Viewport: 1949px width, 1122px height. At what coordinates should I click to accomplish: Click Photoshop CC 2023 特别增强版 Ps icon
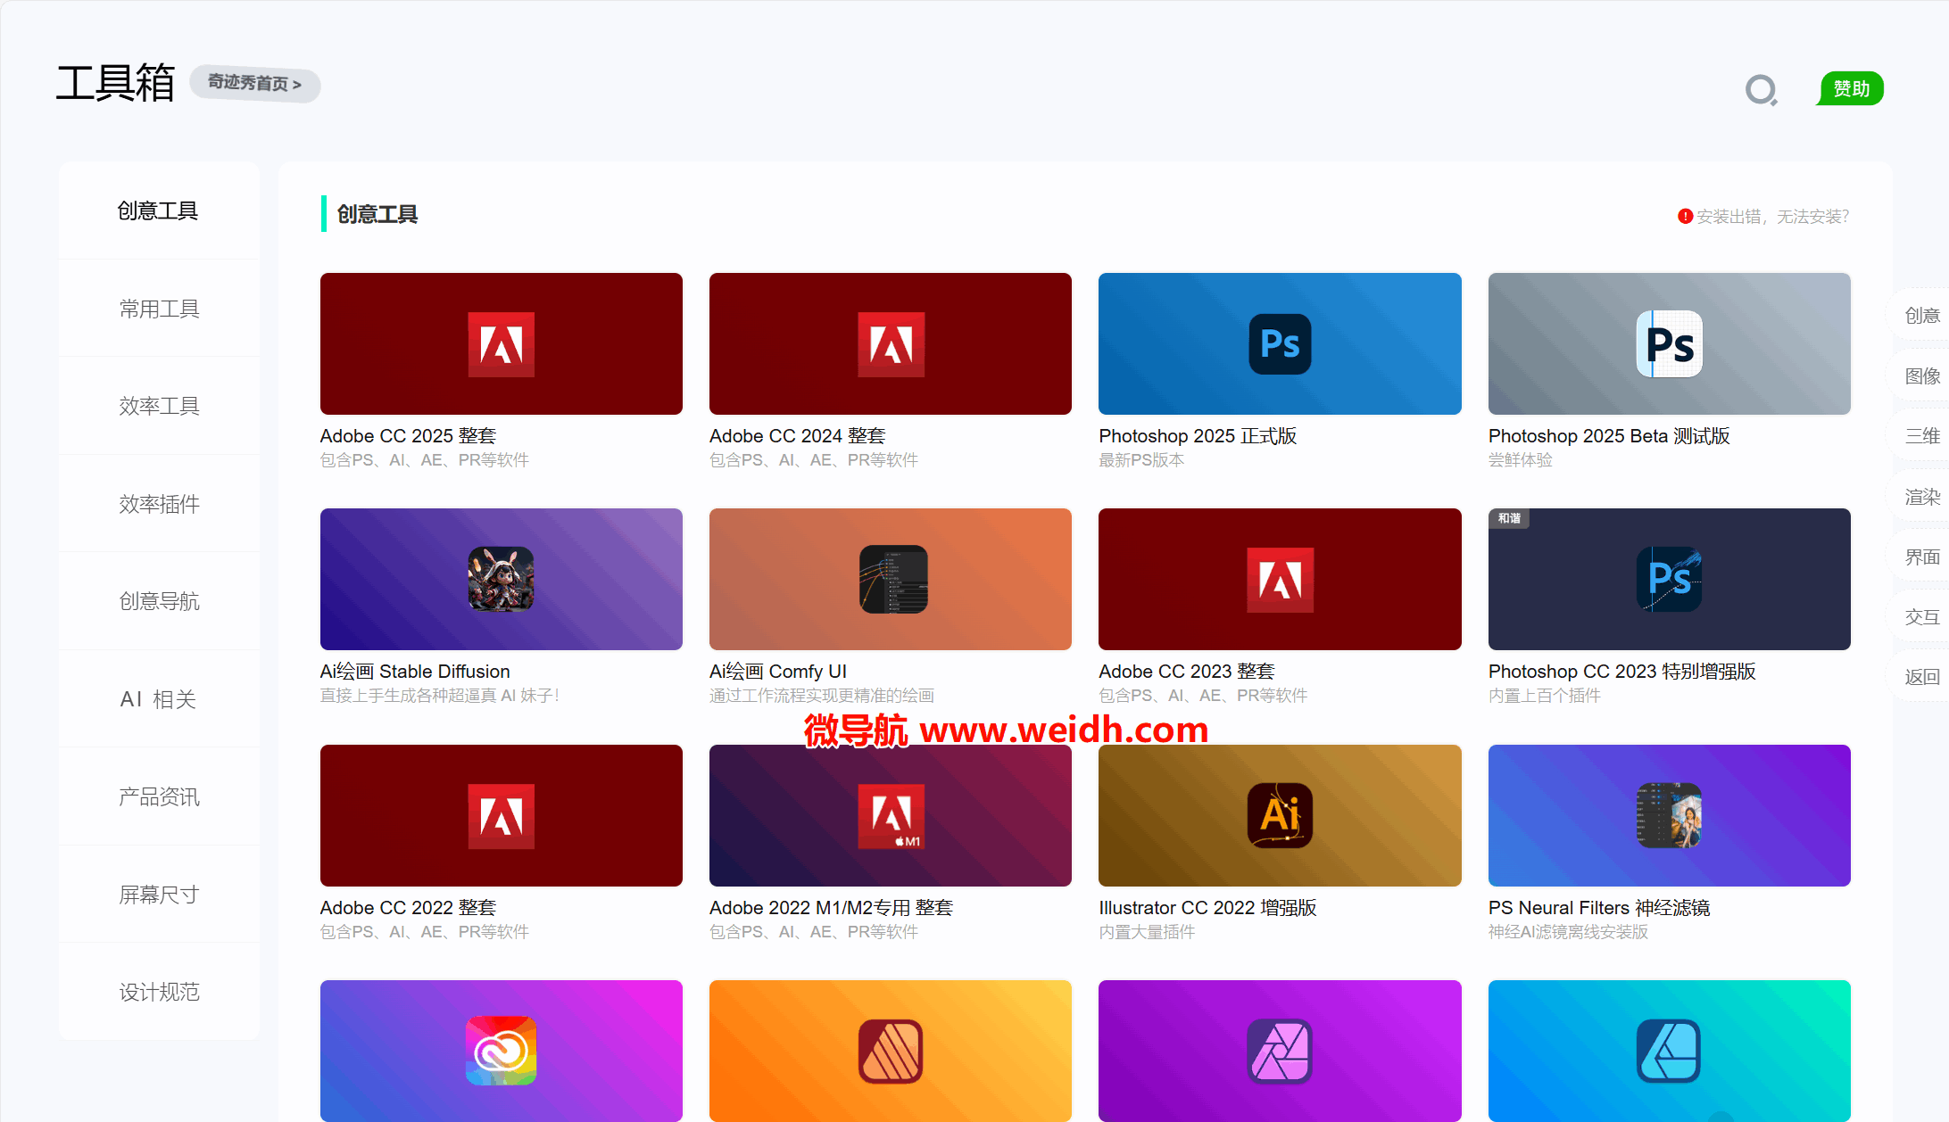[1669, 580]
